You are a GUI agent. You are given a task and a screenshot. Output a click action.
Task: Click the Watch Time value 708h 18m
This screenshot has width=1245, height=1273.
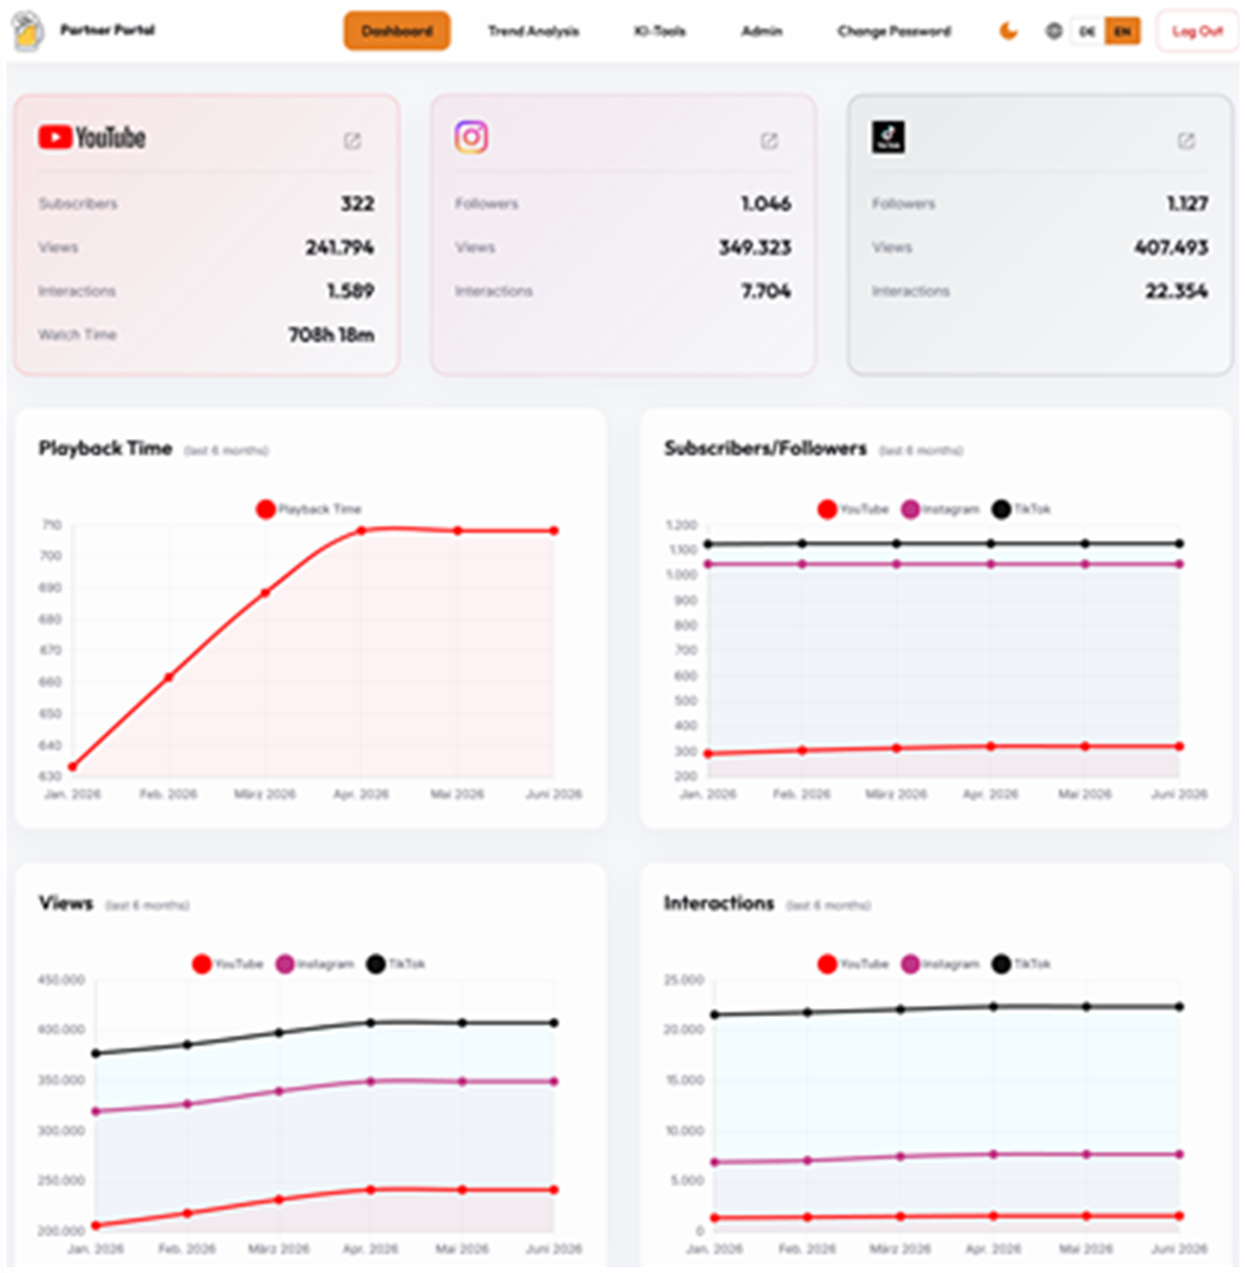click(332, 335)
